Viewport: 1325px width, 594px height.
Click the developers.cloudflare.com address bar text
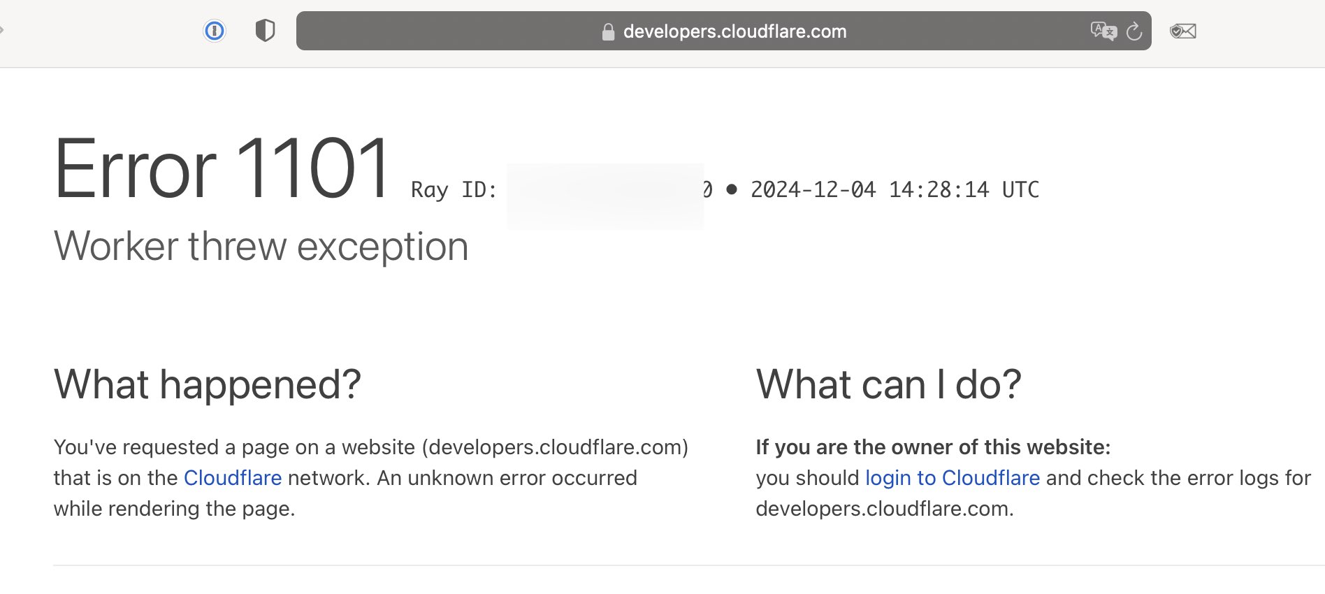coord(734,31)
